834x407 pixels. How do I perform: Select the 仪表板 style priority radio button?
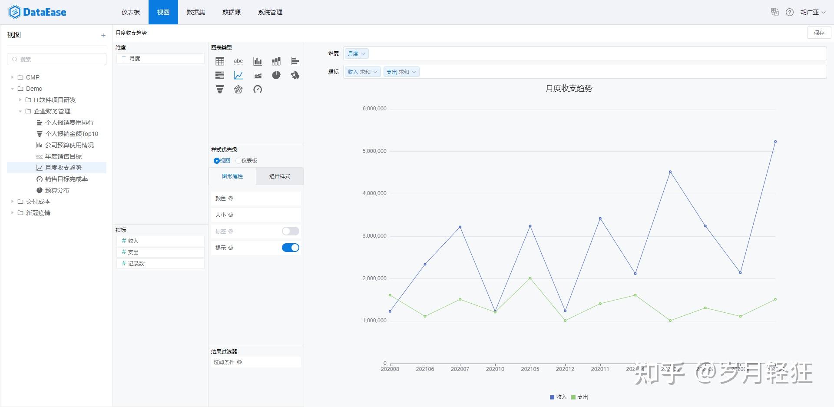[x=238, y=161]
